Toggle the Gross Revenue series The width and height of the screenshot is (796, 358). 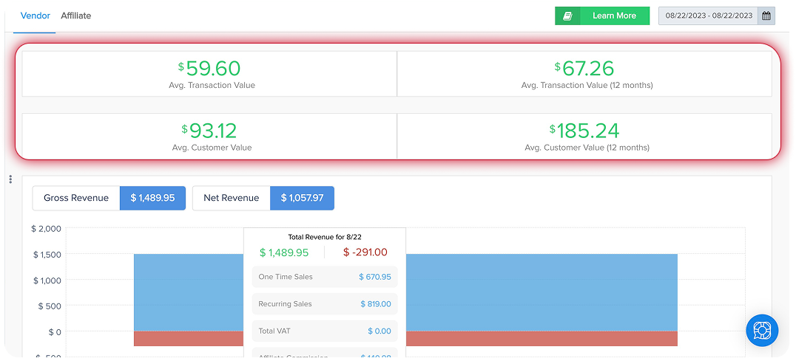[x=76, y=198]
